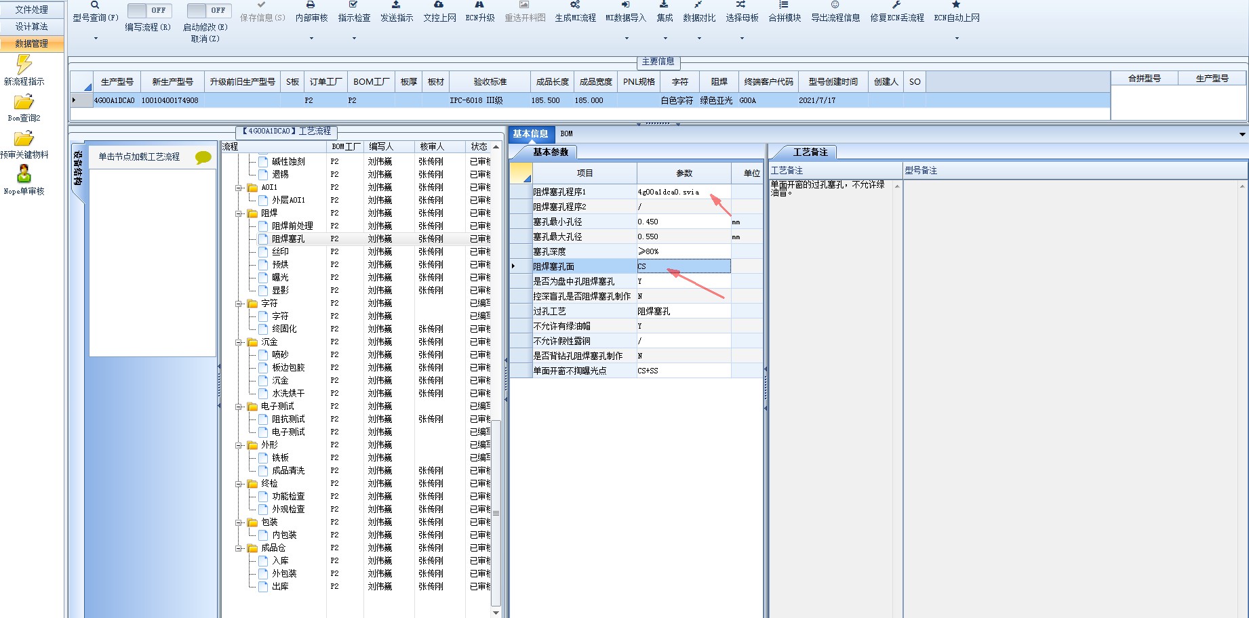Open MI数据导入 dropdown arrow
The height and width of the screenshot is (618, 1249).
[x=626, y=39]
